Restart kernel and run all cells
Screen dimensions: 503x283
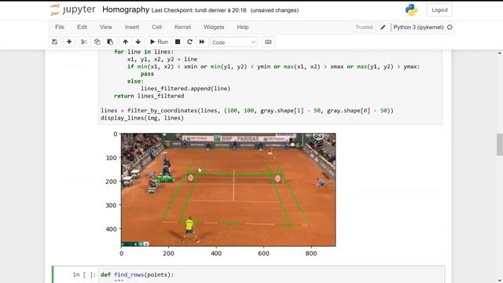coord(202,42)
